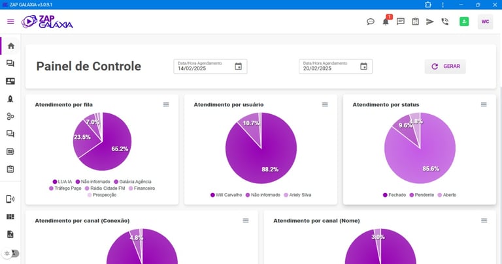
Task: Open notifications bell with red badge
Action: click(x=386, y=22)
